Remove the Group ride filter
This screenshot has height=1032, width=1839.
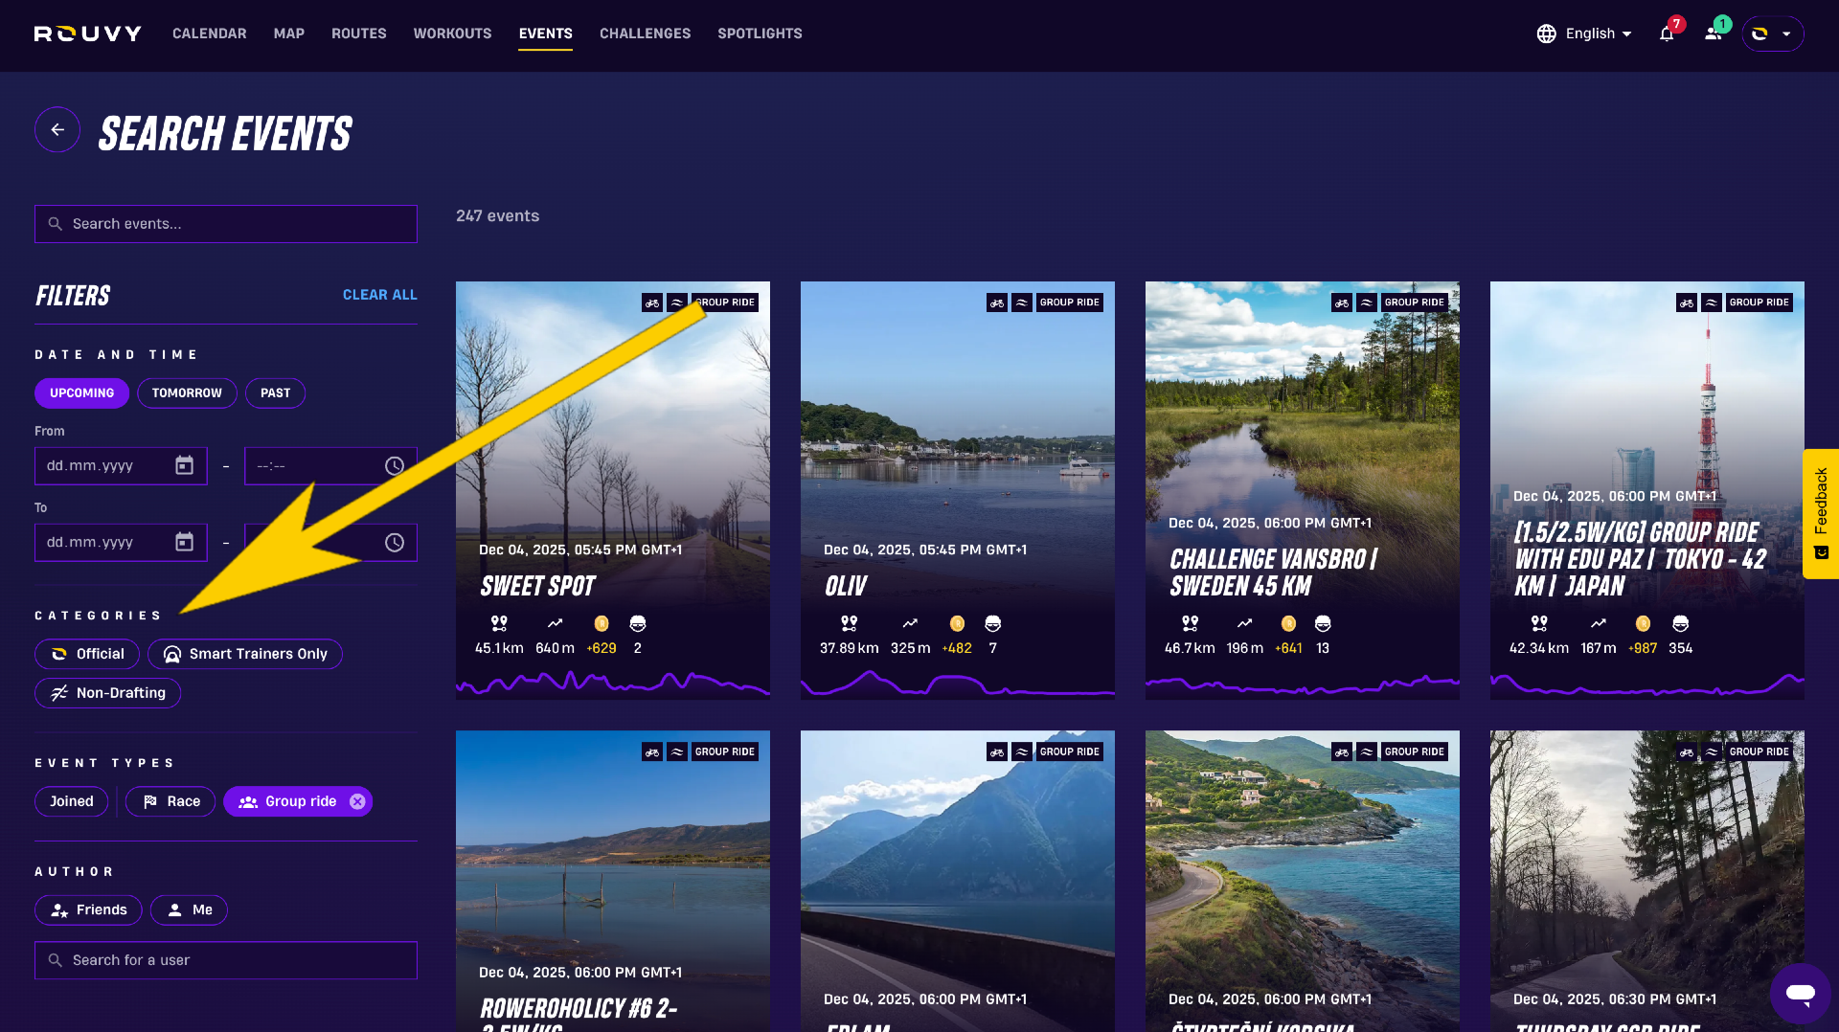pos(357,801)
